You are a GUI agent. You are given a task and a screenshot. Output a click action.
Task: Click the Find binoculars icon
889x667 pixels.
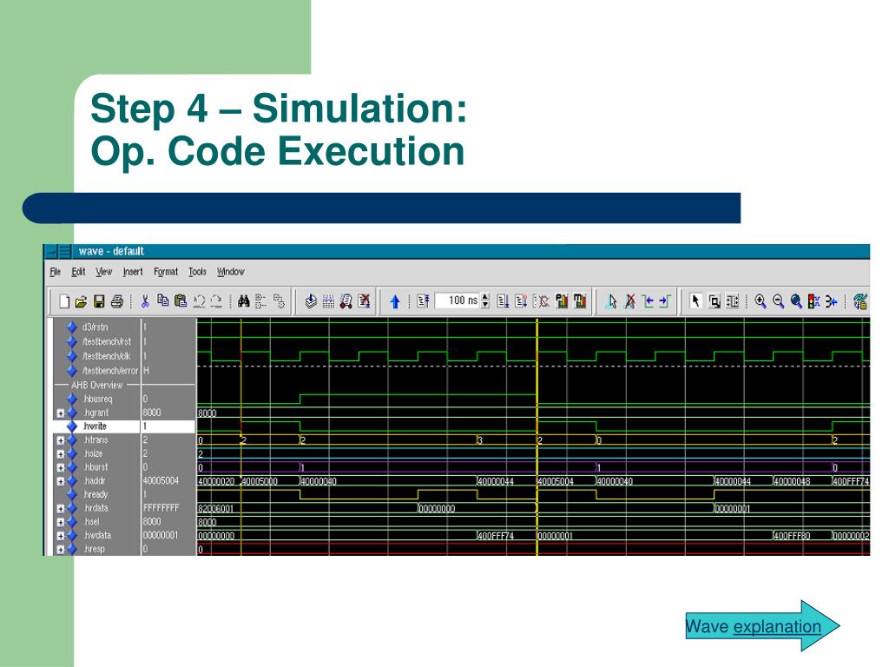[244, 301]
